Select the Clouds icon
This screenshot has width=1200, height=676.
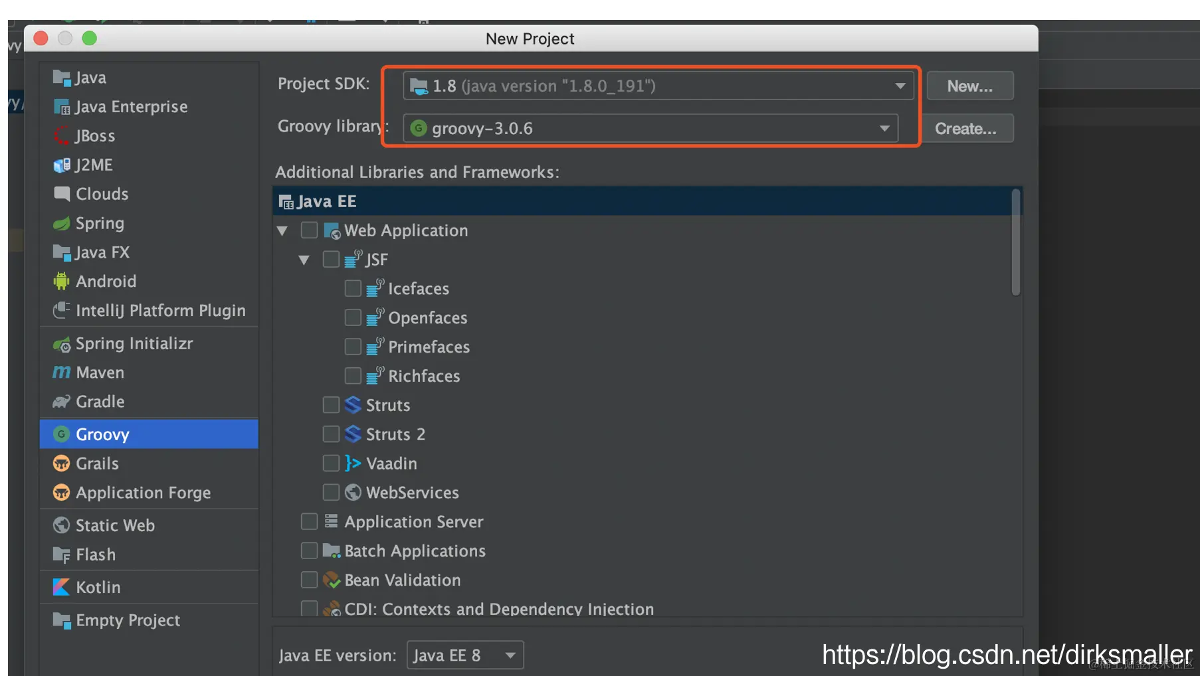61,194
